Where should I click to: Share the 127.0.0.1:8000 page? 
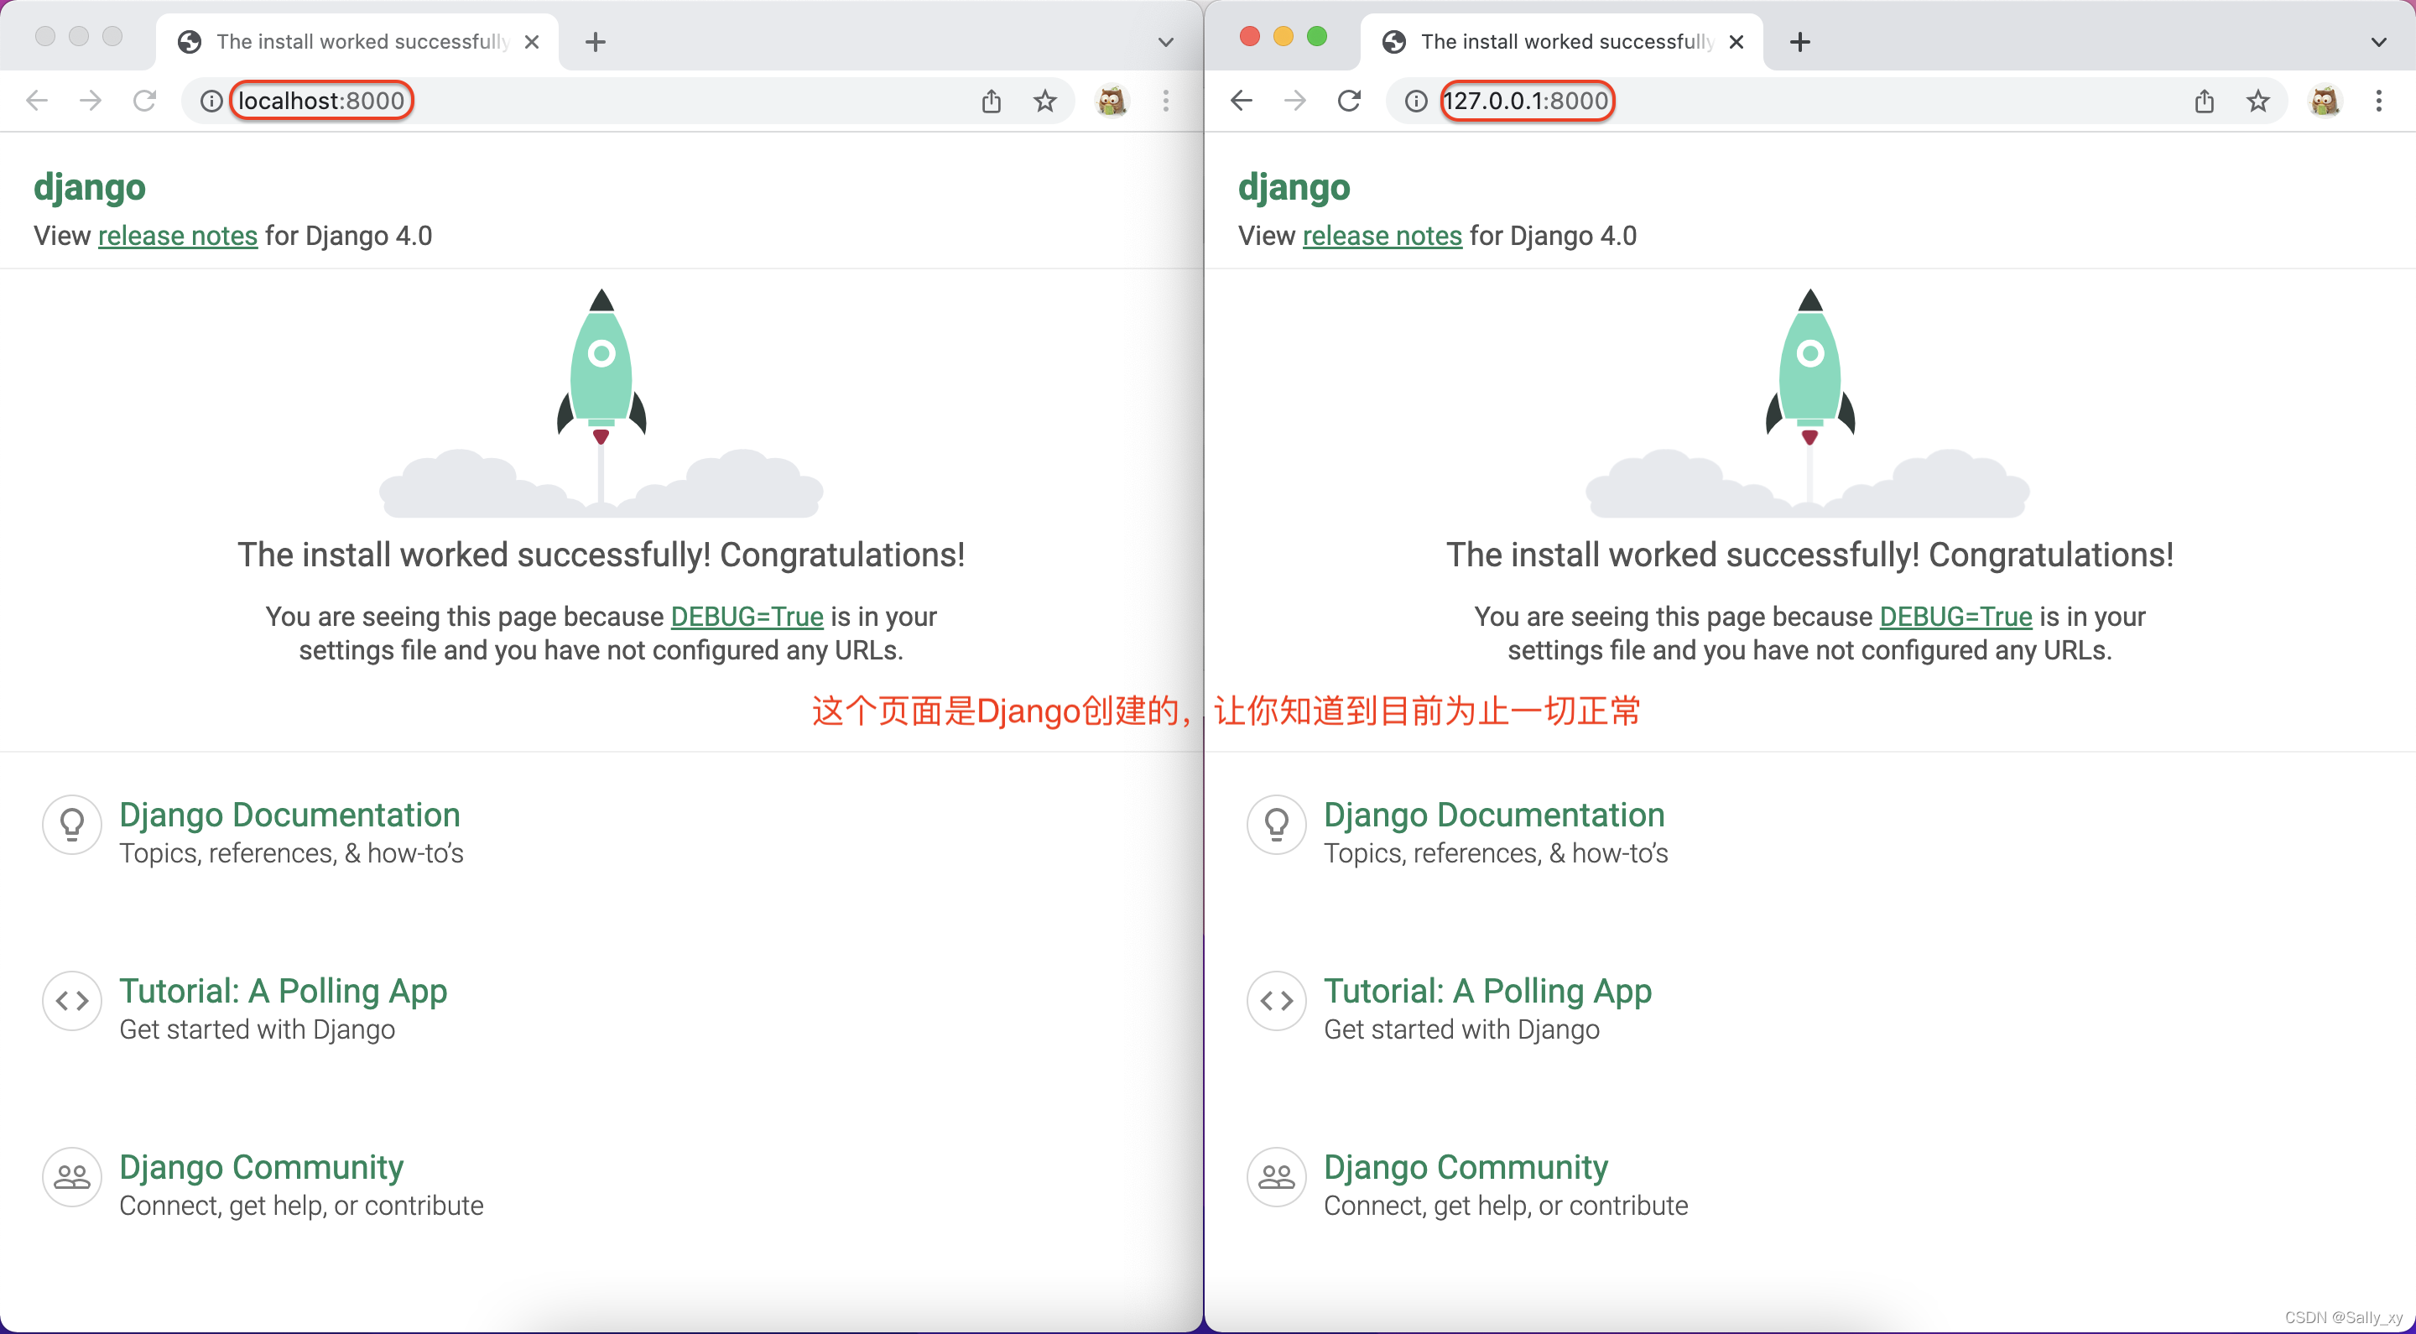[2205, 101]
